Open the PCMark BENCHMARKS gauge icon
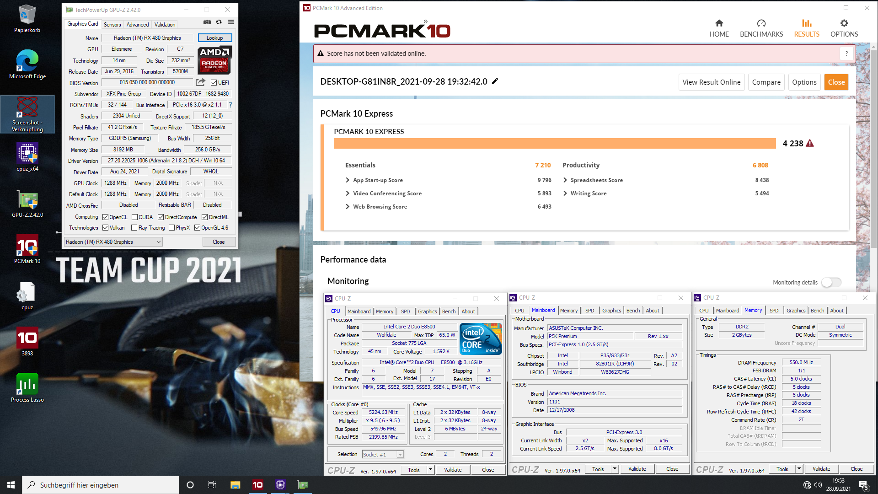The width and height of the screenshot is (878, 494). (761, 23)
